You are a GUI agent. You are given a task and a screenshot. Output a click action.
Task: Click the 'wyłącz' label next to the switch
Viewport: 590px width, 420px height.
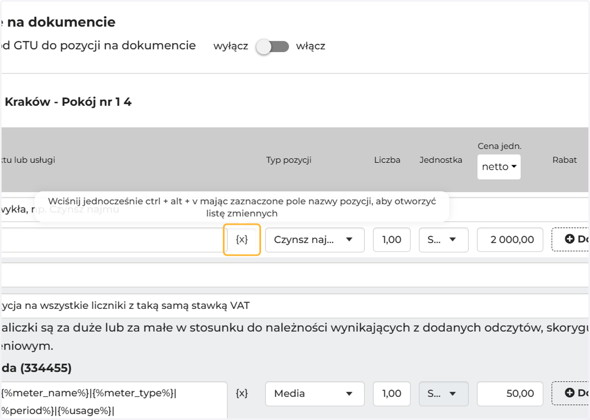point(231,47)
